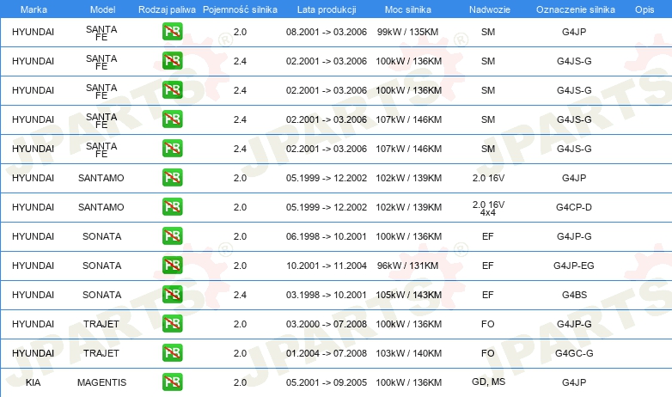Click the fuel icon in the Santamo G4JP row
The image size is (672, 397).
tap(172, 178)
